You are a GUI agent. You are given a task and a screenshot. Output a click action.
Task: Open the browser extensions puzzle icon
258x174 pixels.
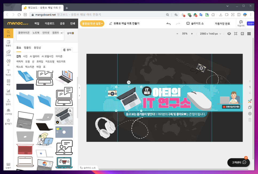point(213,15)
